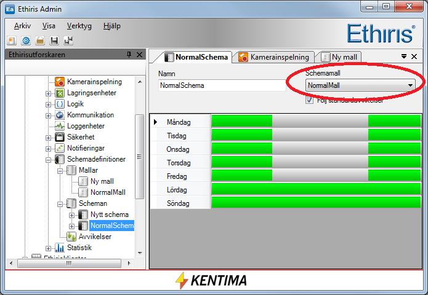Select Loggenheter in the tree
This screenshot has height=295, width=428.
pos(86,126)
